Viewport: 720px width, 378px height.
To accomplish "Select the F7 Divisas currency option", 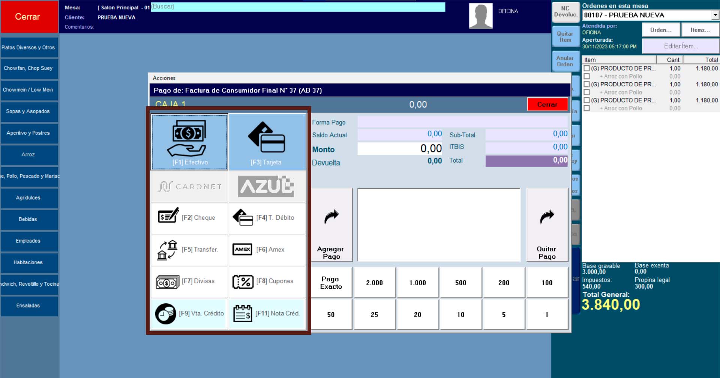I will (189, 281).
